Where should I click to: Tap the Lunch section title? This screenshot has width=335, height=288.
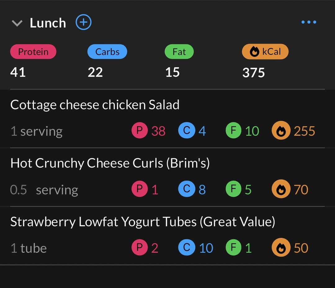tap(48, 23)
